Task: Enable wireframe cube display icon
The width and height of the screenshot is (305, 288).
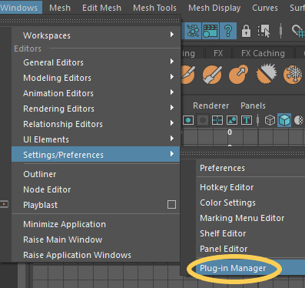Action: (x=270, y=120)
